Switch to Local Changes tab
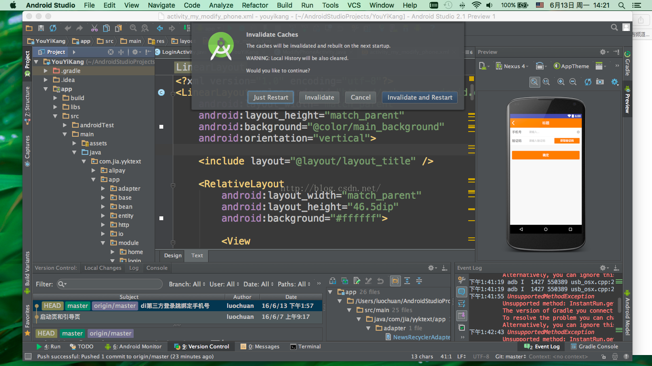 pos(103,268)
